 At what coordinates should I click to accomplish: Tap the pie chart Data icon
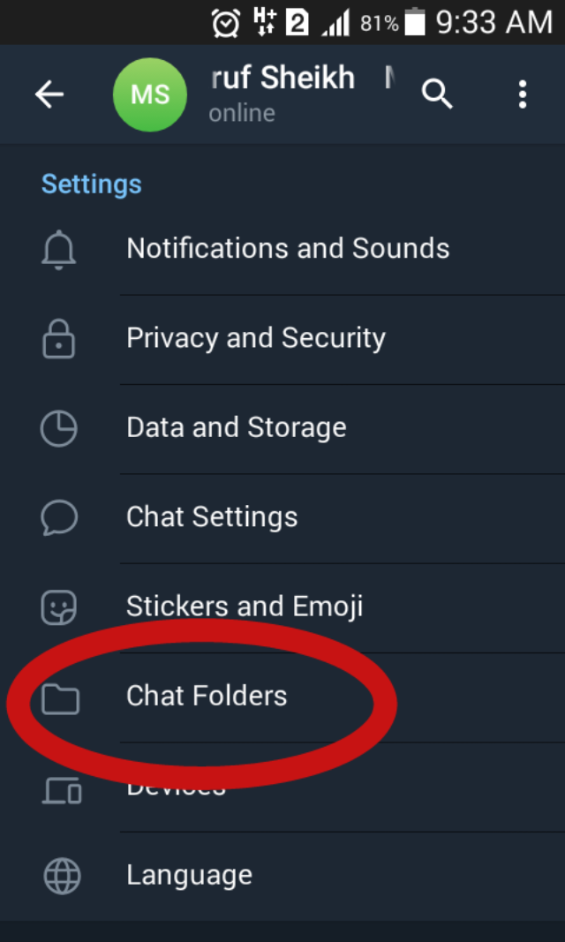(59, 428)
